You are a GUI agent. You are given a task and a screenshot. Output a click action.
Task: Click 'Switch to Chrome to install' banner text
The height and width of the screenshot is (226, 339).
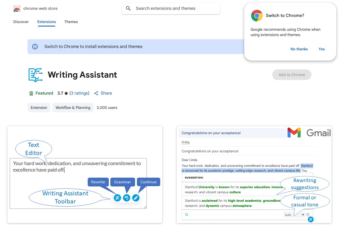pos(93,47)
